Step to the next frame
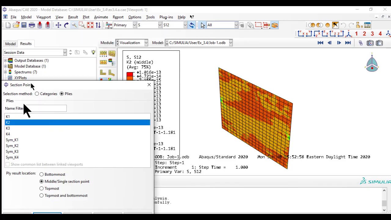Viewport: 391px width, 220px height. point(339,43)
